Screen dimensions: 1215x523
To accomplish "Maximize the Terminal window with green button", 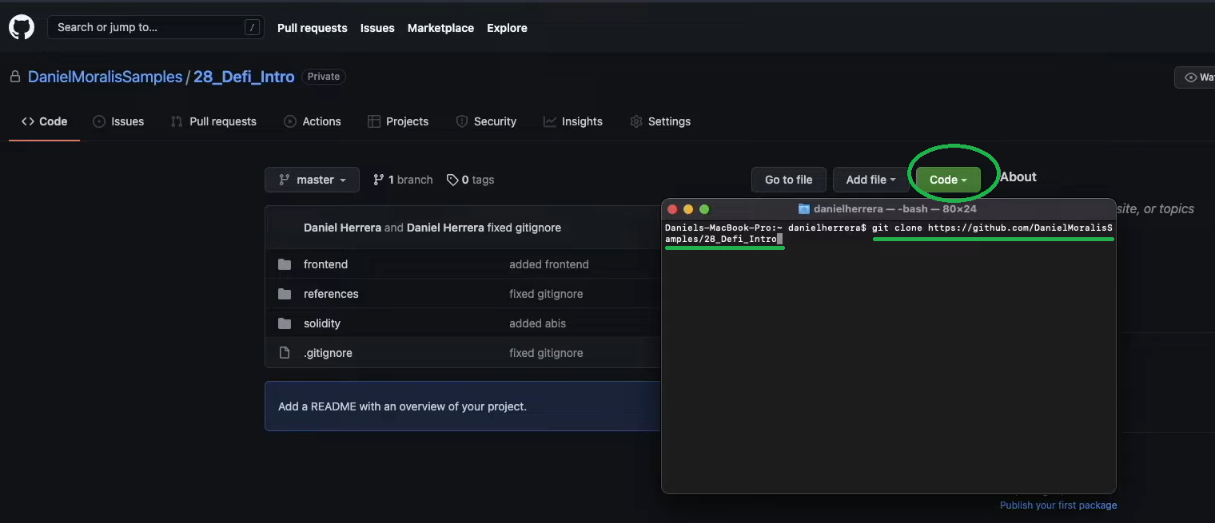I will click(x=704, y=209).
